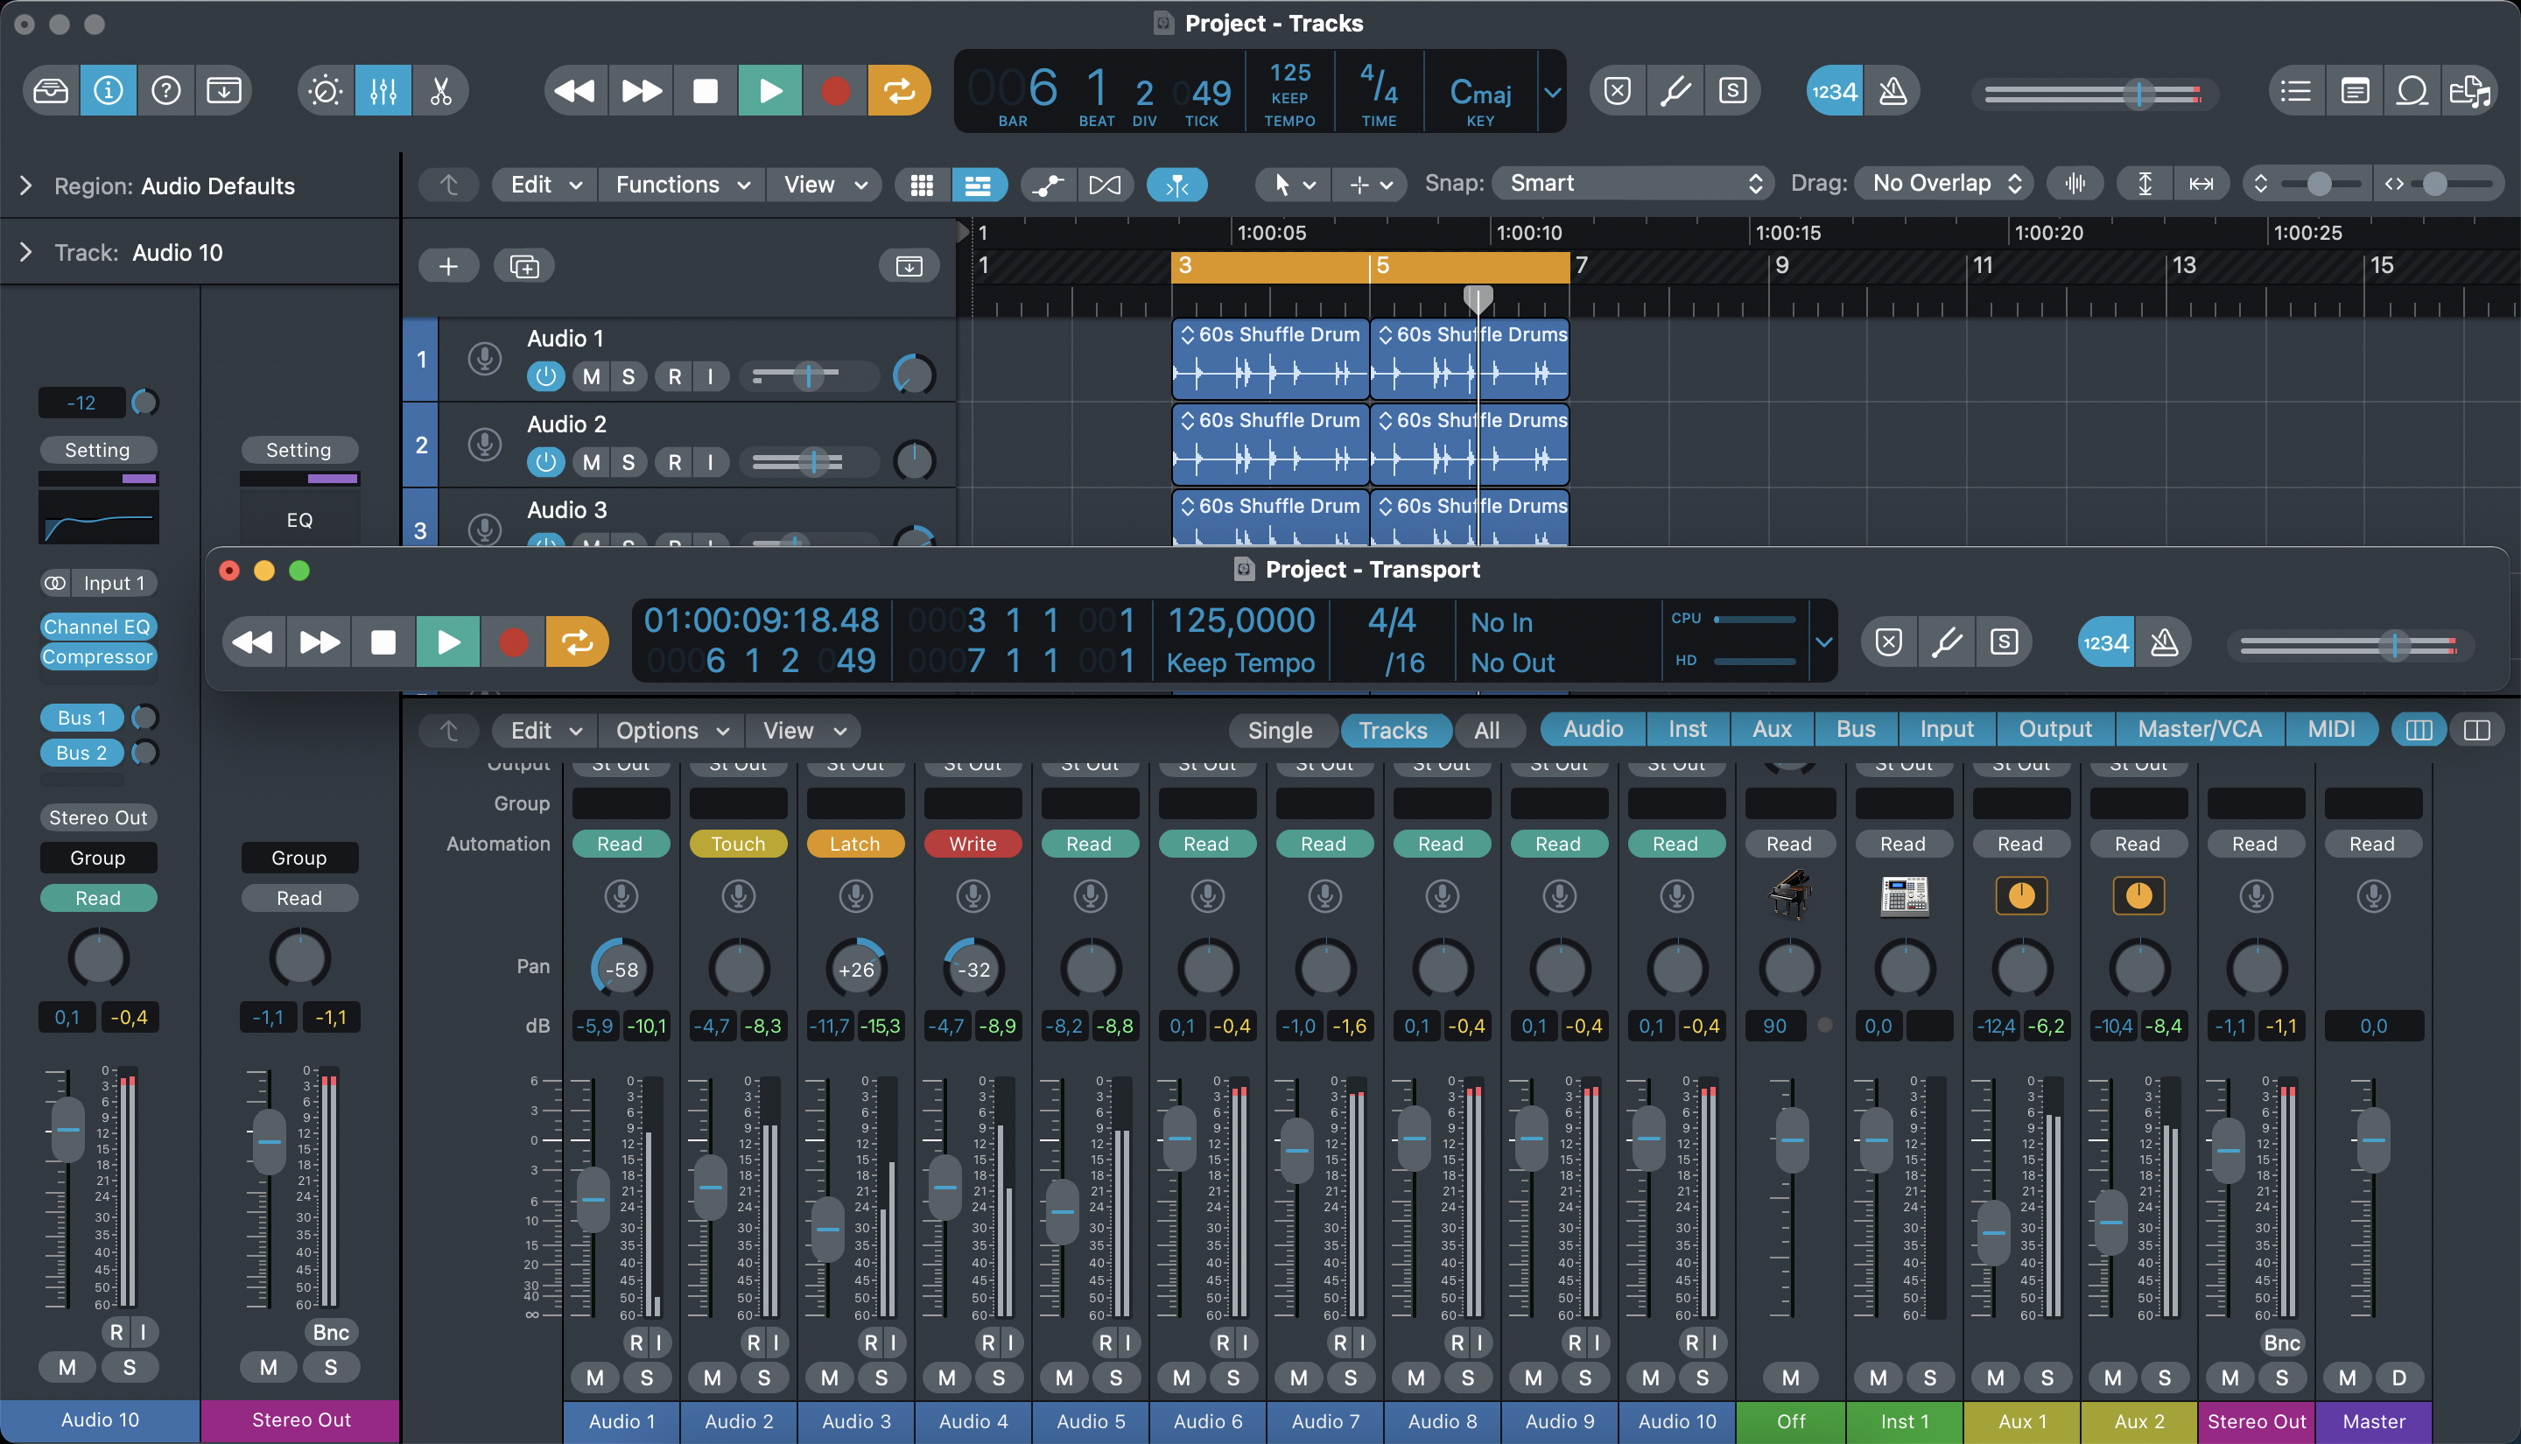Open Options menu in Mixer
Image resolution: width=2521 pixels, height=1444 pixels.
(x=671, y=731)
